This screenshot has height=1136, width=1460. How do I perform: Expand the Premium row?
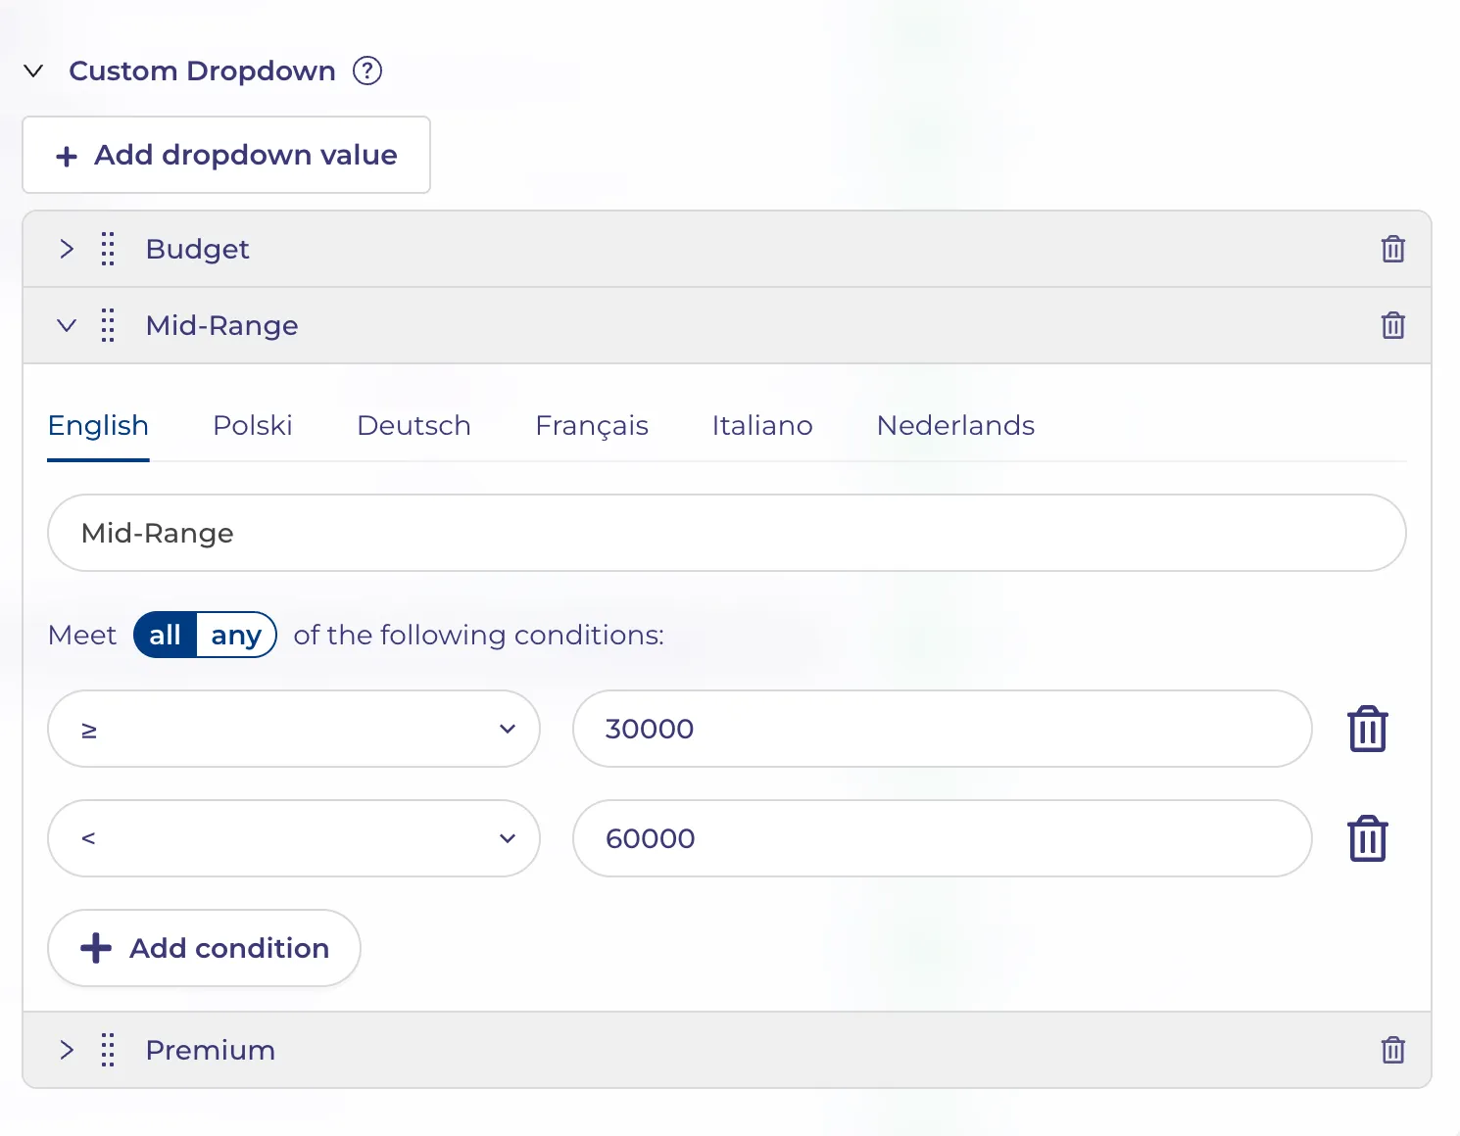(66, 1050)
